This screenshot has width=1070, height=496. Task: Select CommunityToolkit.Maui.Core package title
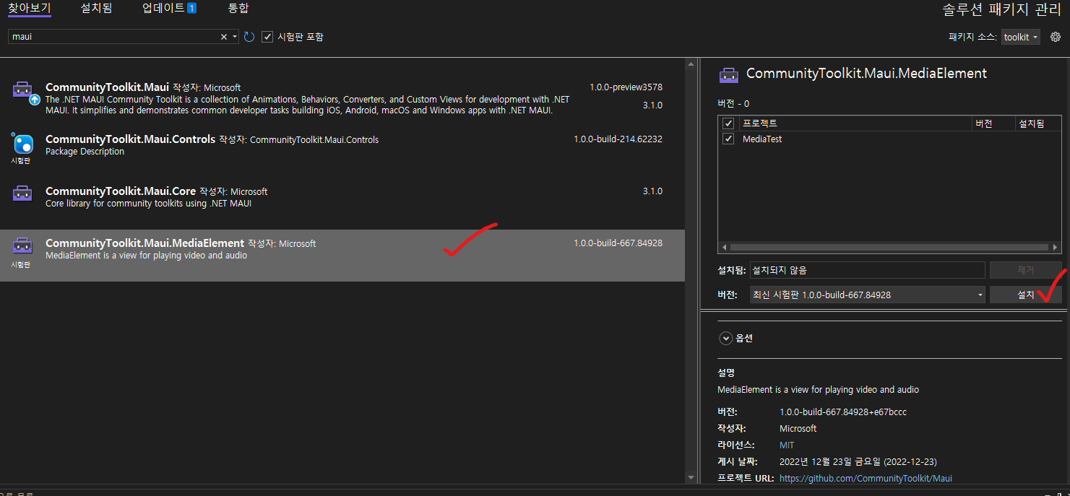(x=121, y=191)
